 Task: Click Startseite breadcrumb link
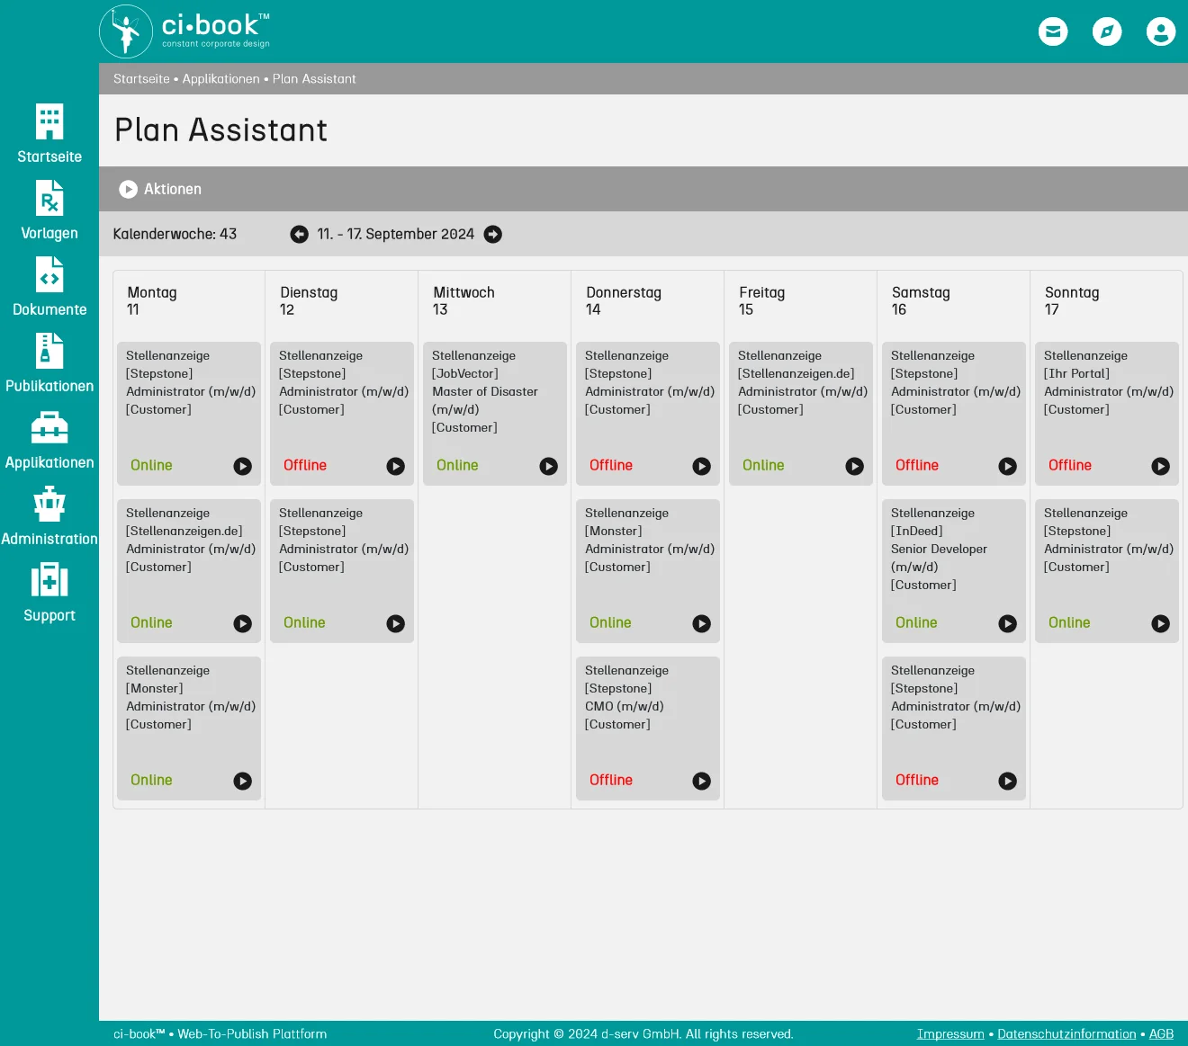[x=141, y=79]
